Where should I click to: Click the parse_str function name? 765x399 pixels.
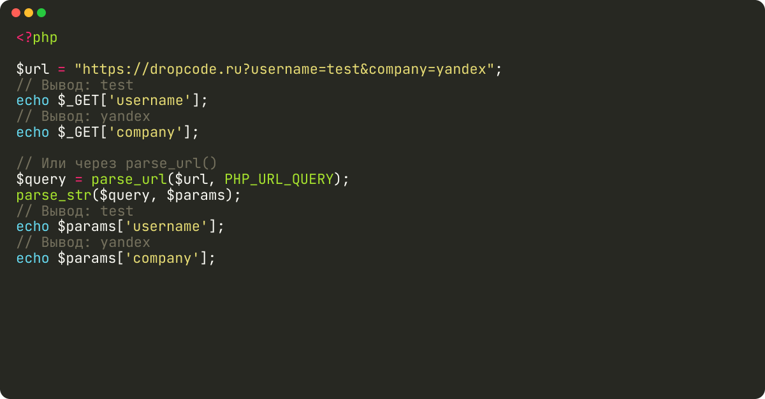[x=54, y=195]
